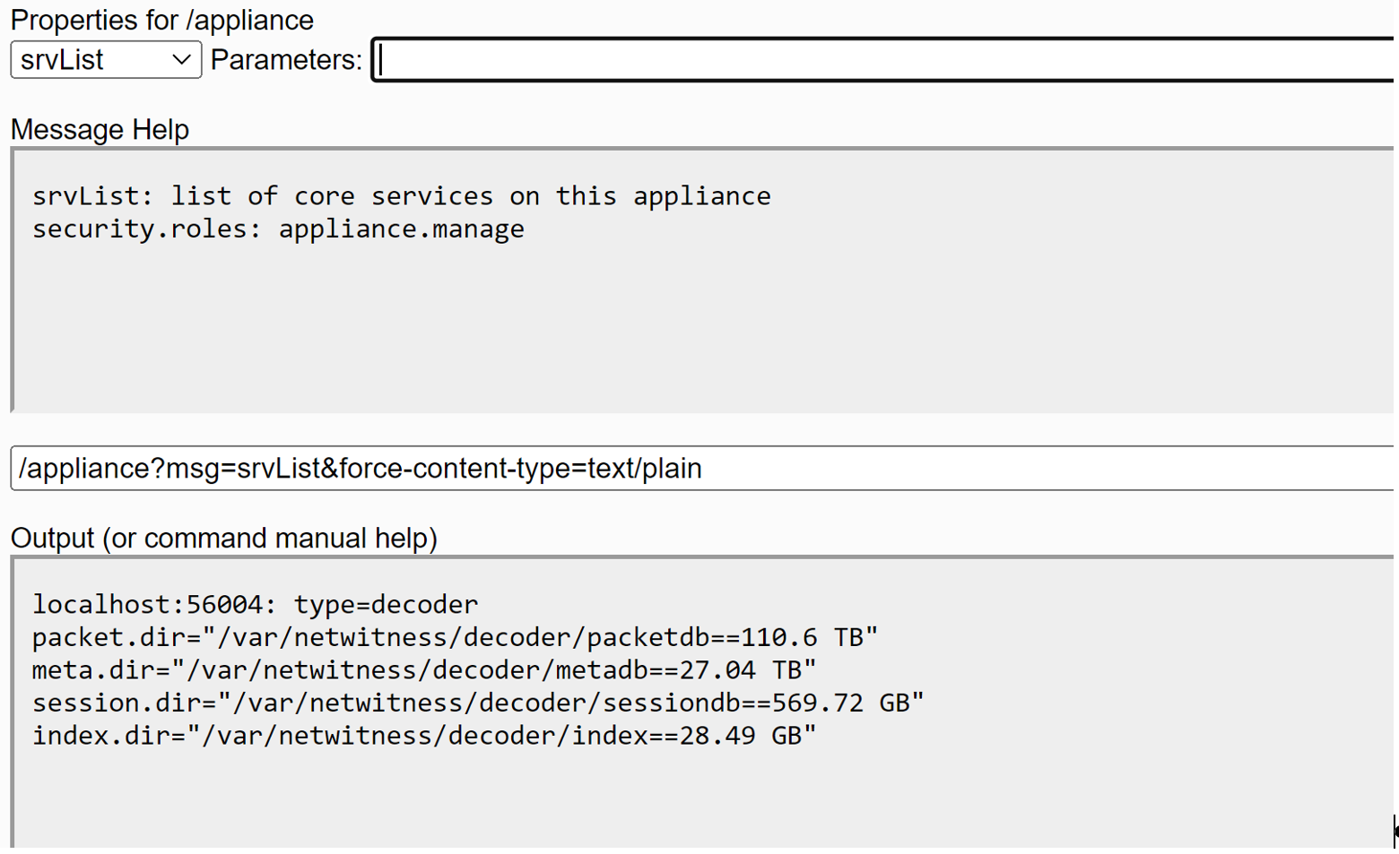Click the session.dir sessiondb output line
The image size is (1399, 854).
pyautogui.click(x=477, y=703)
